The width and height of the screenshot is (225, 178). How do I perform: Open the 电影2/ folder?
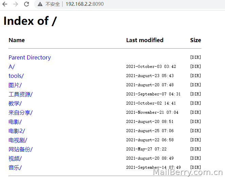(x=17, y=131)
